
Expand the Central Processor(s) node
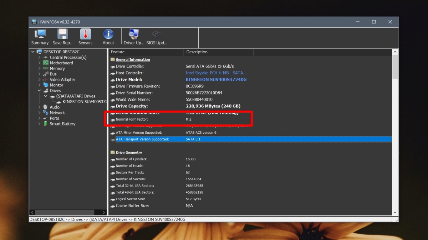(40, 57)
